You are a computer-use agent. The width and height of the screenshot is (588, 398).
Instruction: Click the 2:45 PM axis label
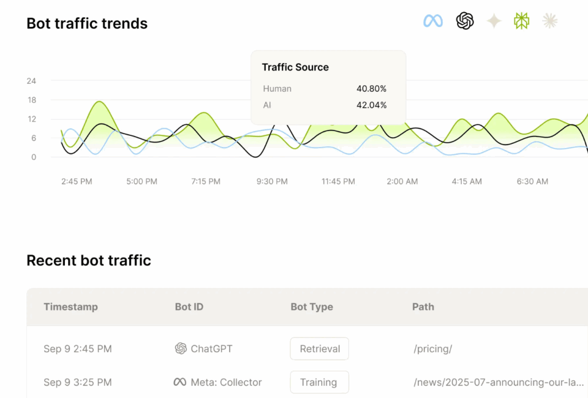tap(76, 181)
